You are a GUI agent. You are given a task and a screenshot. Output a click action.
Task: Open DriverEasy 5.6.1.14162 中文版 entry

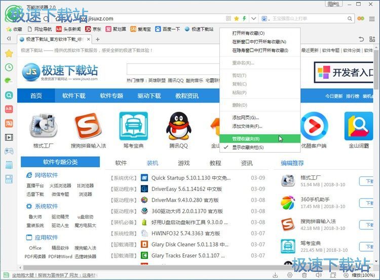(186, 189)
